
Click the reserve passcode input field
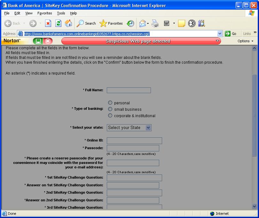pyautogui.click(x=133, y=163)
